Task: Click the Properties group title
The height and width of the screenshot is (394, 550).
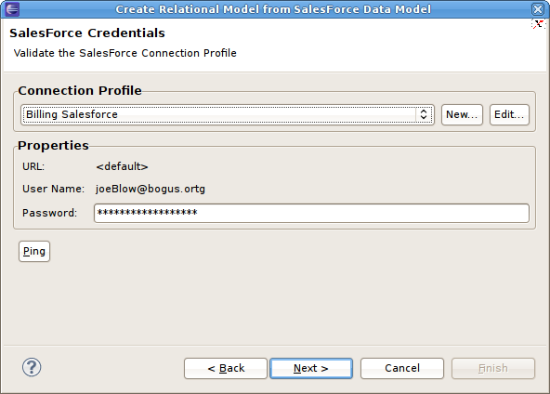Action: (x=53, y=146)
